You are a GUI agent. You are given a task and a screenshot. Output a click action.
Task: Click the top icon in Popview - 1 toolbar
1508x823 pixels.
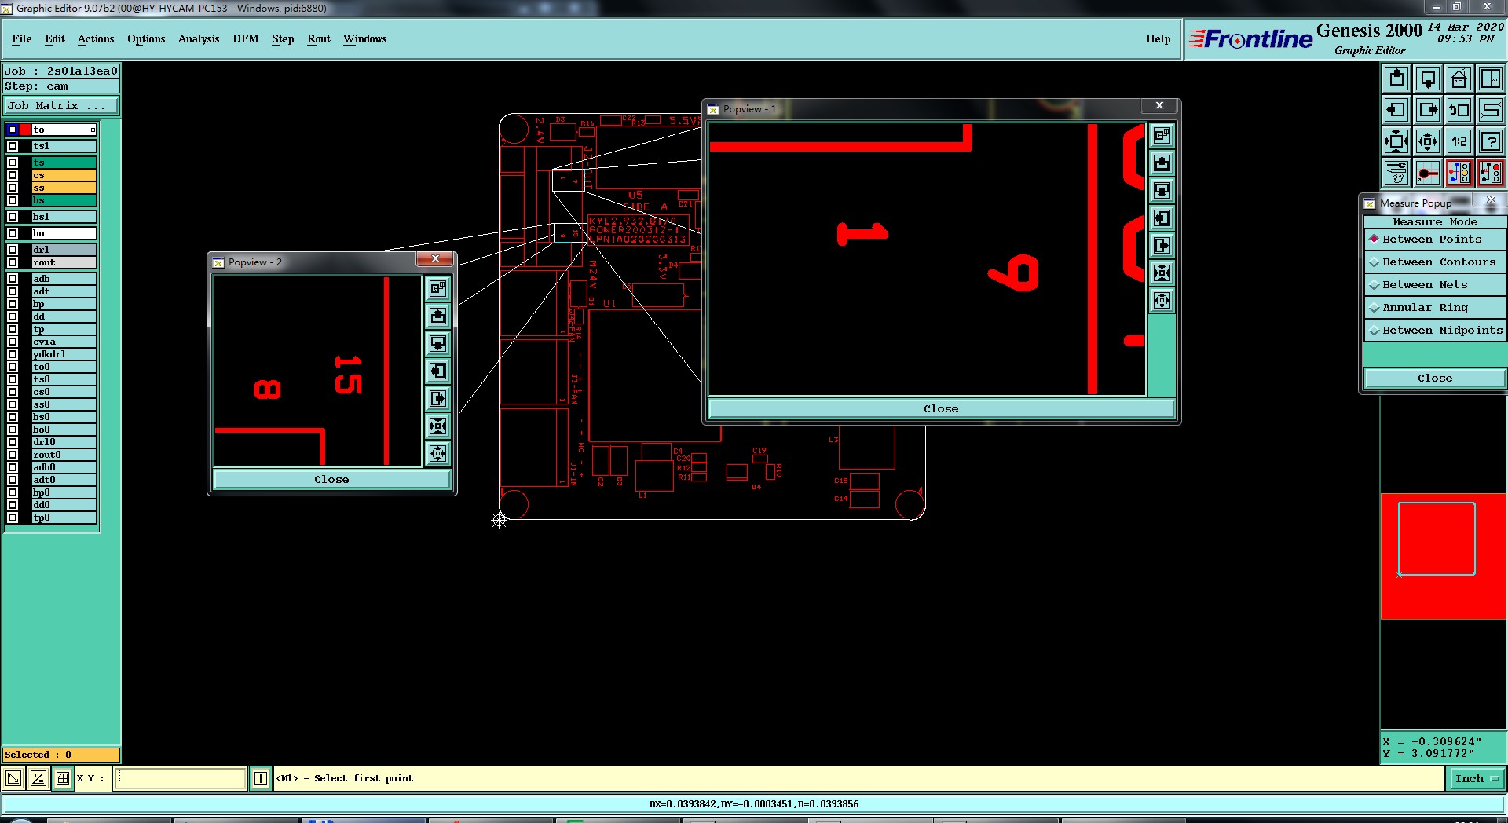pyautogui.click(x=1162, y=136)
